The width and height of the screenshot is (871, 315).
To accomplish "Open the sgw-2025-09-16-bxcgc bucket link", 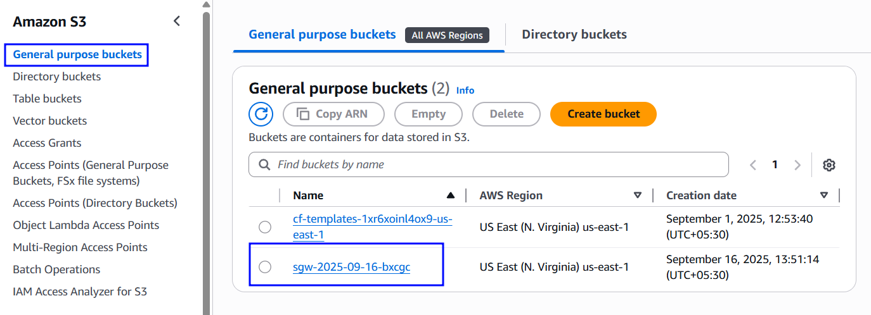I will tap(351, 267).
